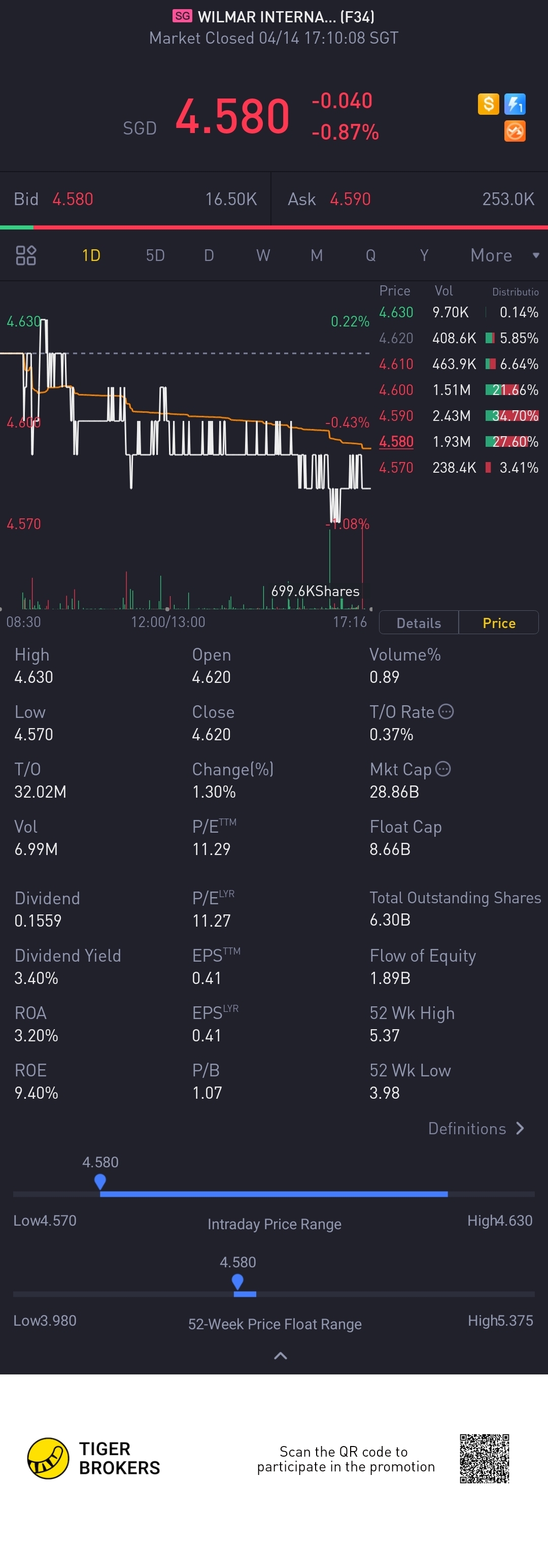Tap the info icon beside Mkt Cap
The height and width of the screenshot is (1543, 548).
point(442,769)
